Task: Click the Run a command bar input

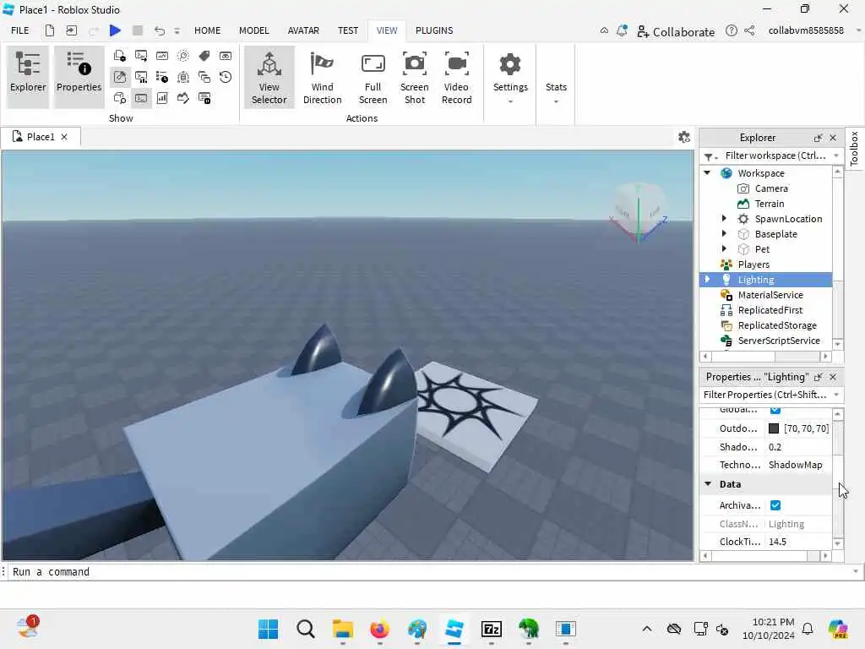Action: pyautogui.click(x=430, y=572)
